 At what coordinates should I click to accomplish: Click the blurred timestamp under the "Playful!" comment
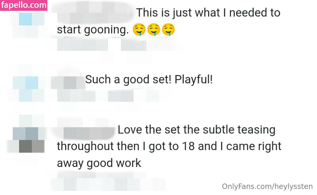[76, 95]
